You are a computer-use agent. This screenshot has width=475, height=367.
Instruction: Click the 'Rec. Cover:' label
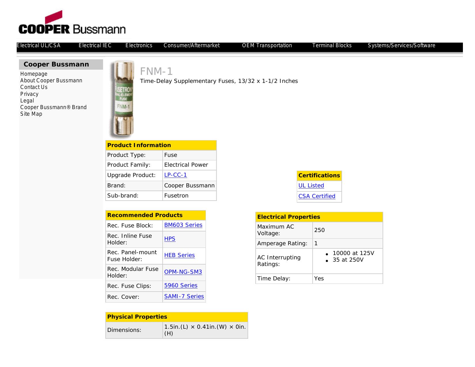click(123, 297)
